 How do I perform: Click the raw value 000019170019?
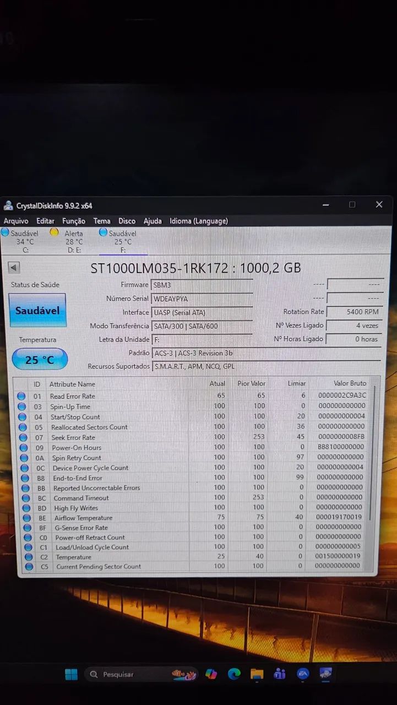339,517
